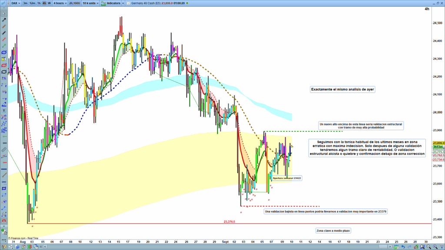445x250 pixels.
Task: Expand the 4 hours timeframe dropdown
Action: 60,3
